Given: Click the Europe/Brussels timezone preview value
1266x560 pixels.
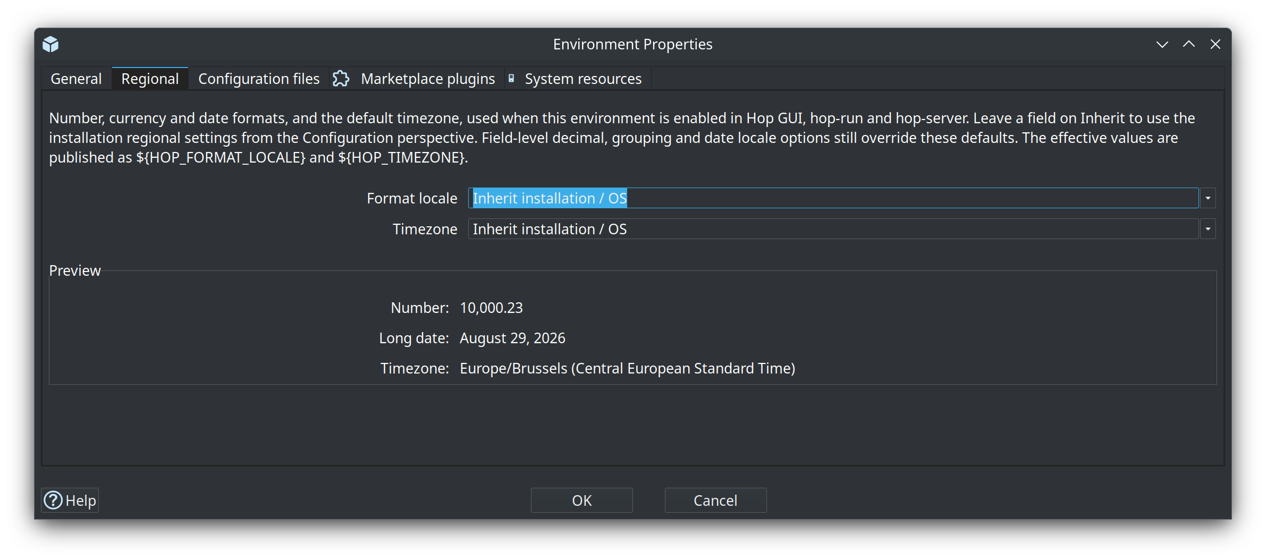Looking at the screenshot, I should [x=628, y=368].
